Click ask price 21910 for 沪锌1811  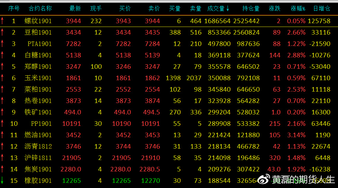(150, 158)
